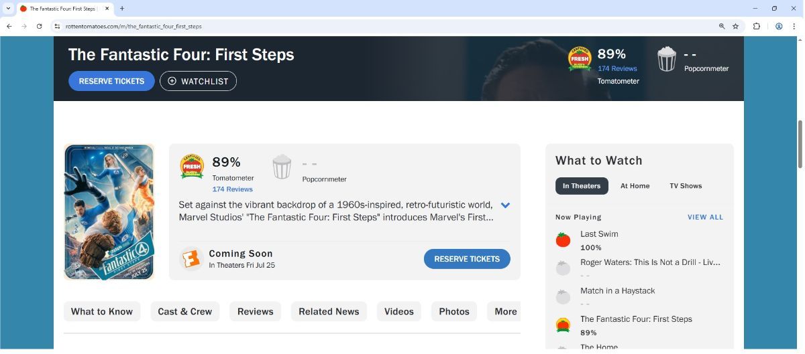
Task: Reload the page with the refresh icon
Action: click(x=40, y=26)
